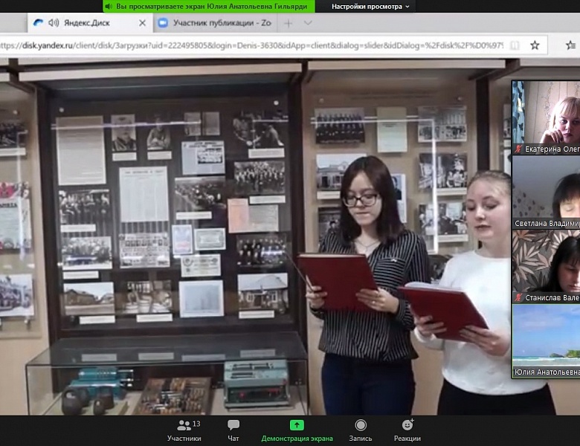Select Светлана Владимир participant video thumbnail
Image resolution: width=580 pixels, height=446 pixels.
tap(546, 192)
